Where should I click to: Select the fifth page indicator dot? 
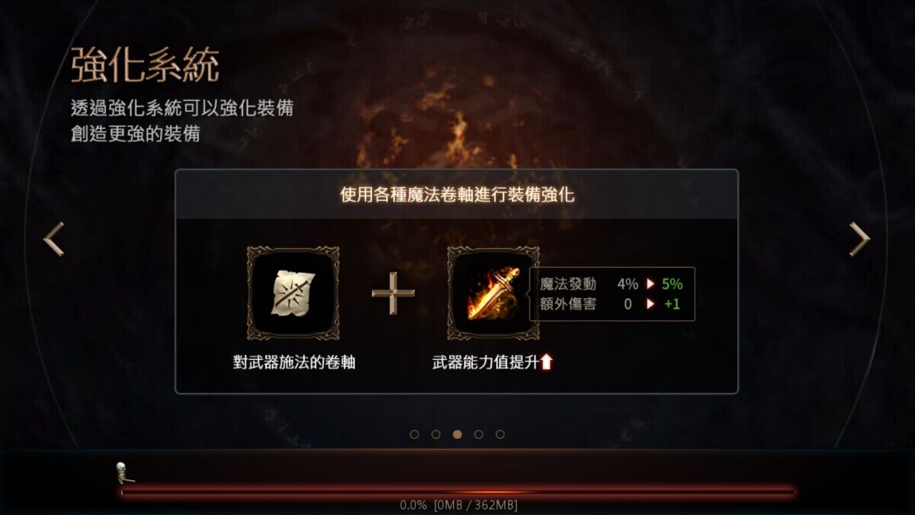pos(500,435)
